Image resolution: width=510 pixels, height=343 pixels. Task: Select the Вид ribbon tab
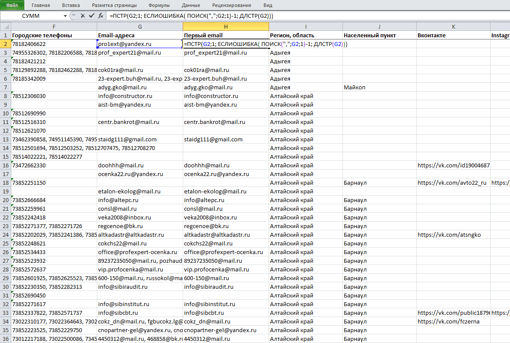[268, 5]
